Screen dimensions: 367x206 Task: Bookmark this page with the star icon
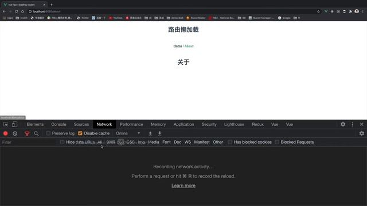point(318,11)
